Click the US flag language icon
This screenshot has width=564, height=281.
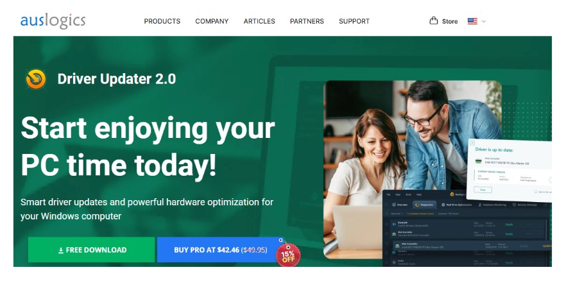[472, 21]
